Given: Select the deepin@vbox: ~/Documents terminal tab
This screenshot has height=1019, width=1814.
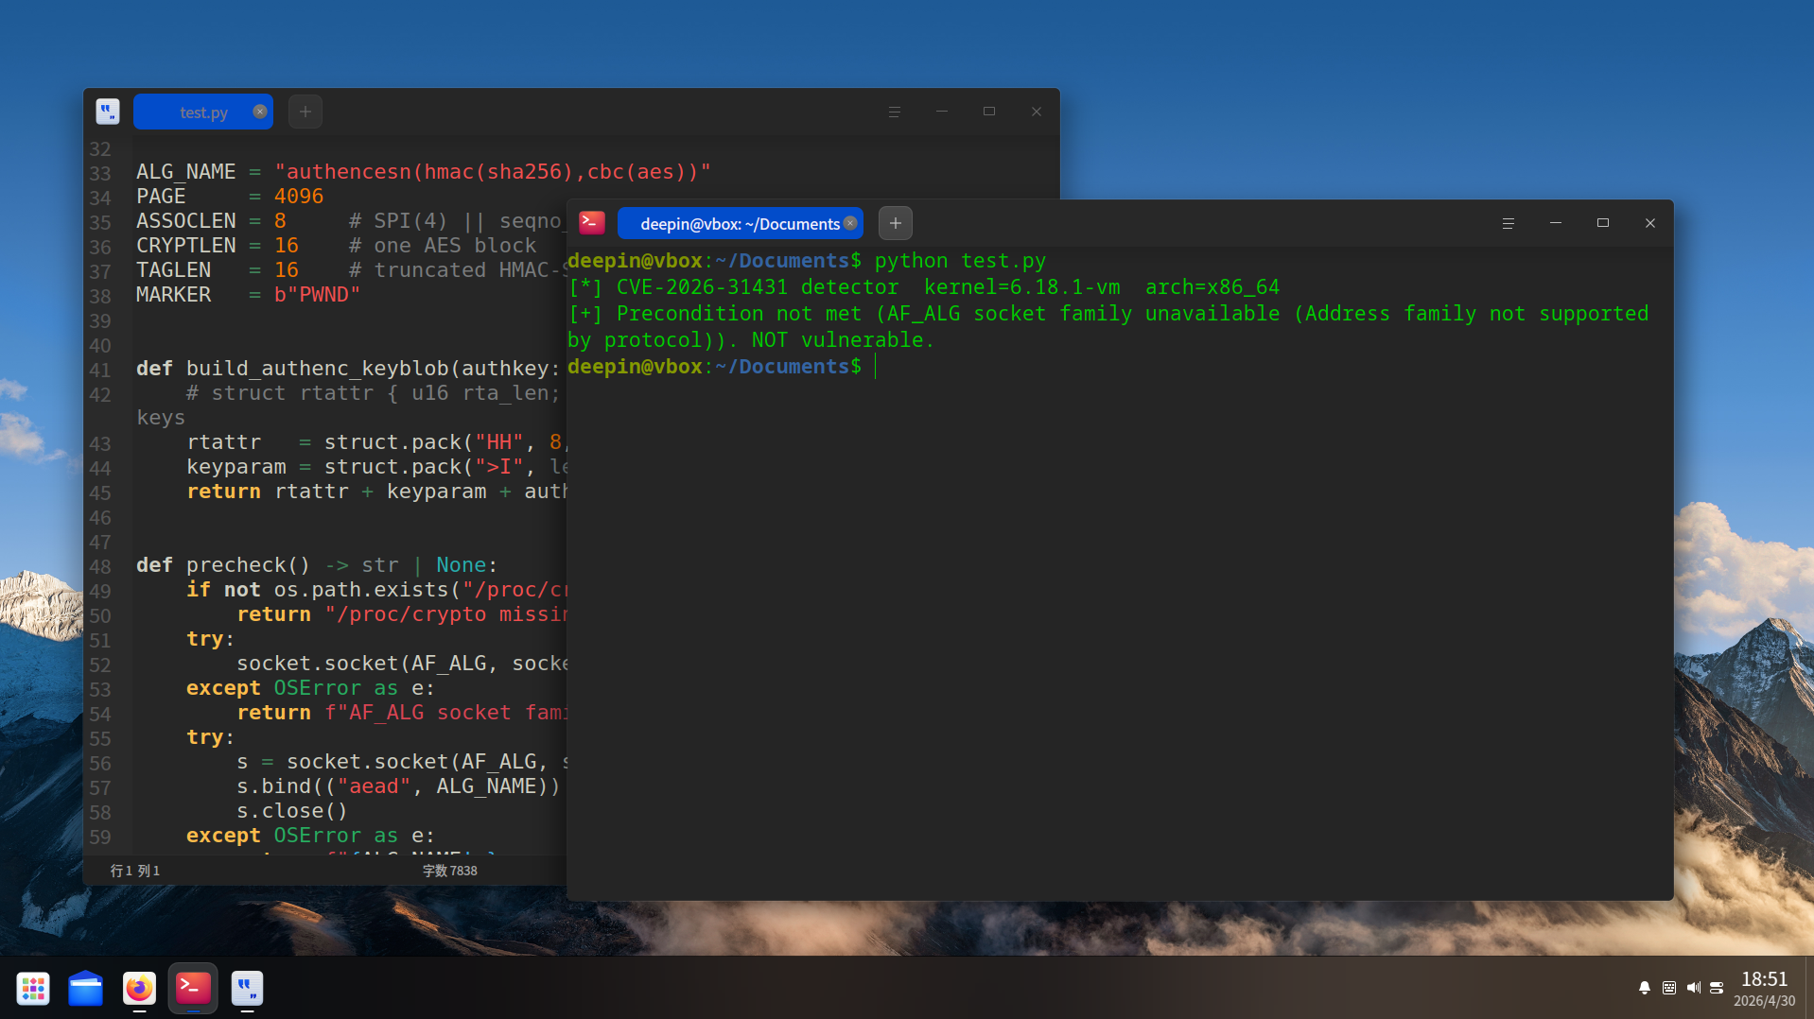Looking at the screenshot, I should point(740,223).
